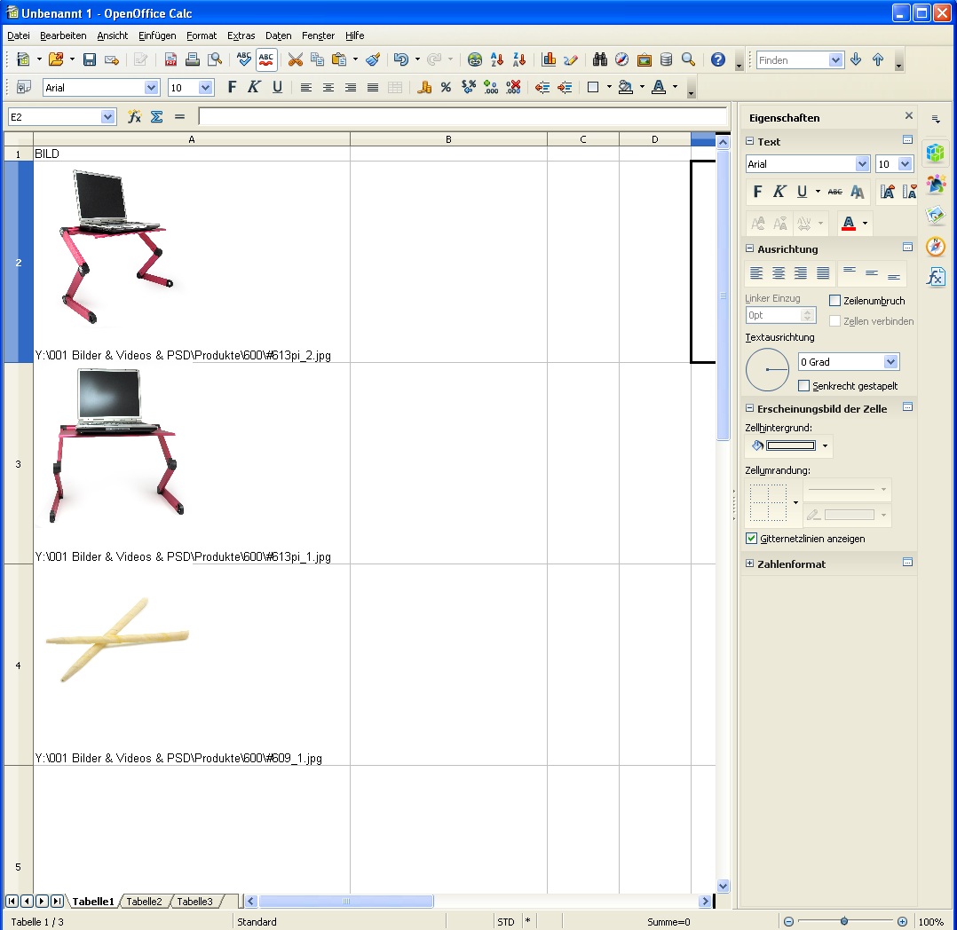Open sidebar Gallery icon
The height and width of the screenshot is (930, 957).
935,216
